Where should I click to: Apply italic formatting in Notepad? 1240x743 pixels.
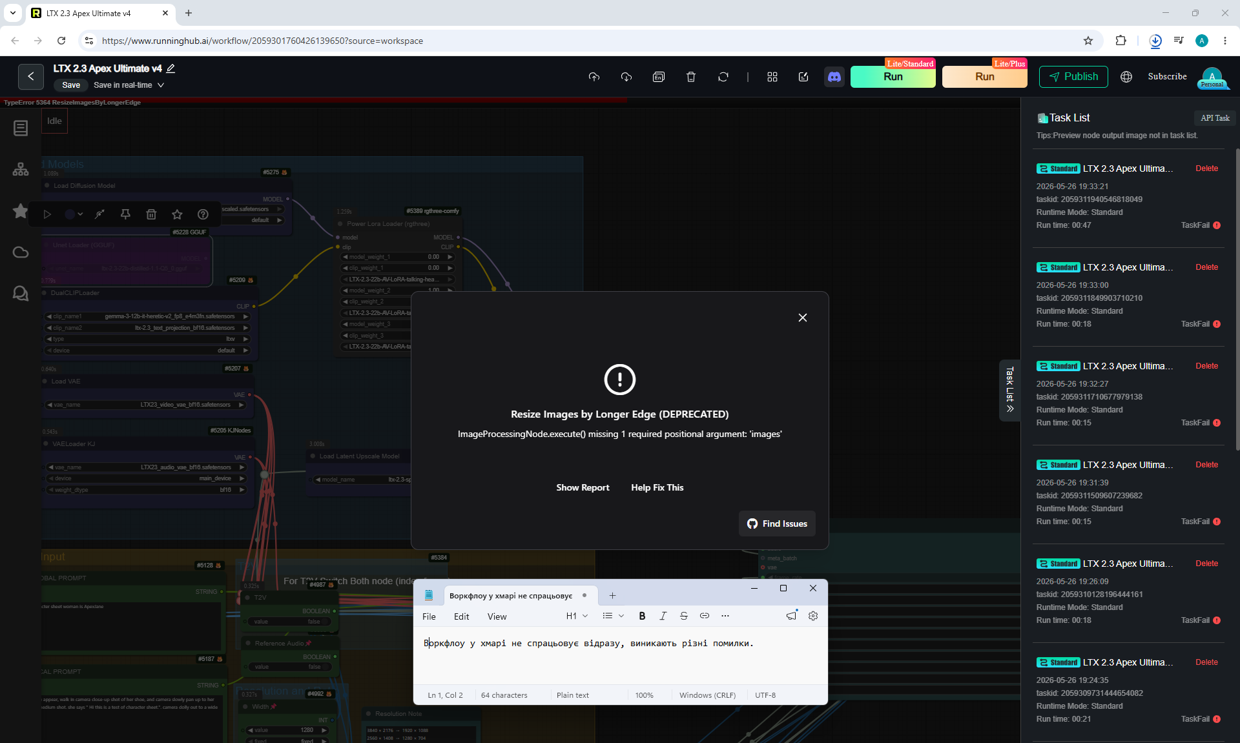(x=663, y=616)
